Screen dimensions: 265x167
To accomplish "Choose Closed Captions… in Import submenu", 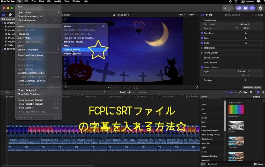I will [x=85, y=49].
